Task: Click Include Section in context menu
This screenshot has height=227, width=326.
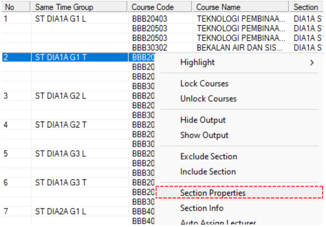Action: pyautogui.click(x=208, y=172)
